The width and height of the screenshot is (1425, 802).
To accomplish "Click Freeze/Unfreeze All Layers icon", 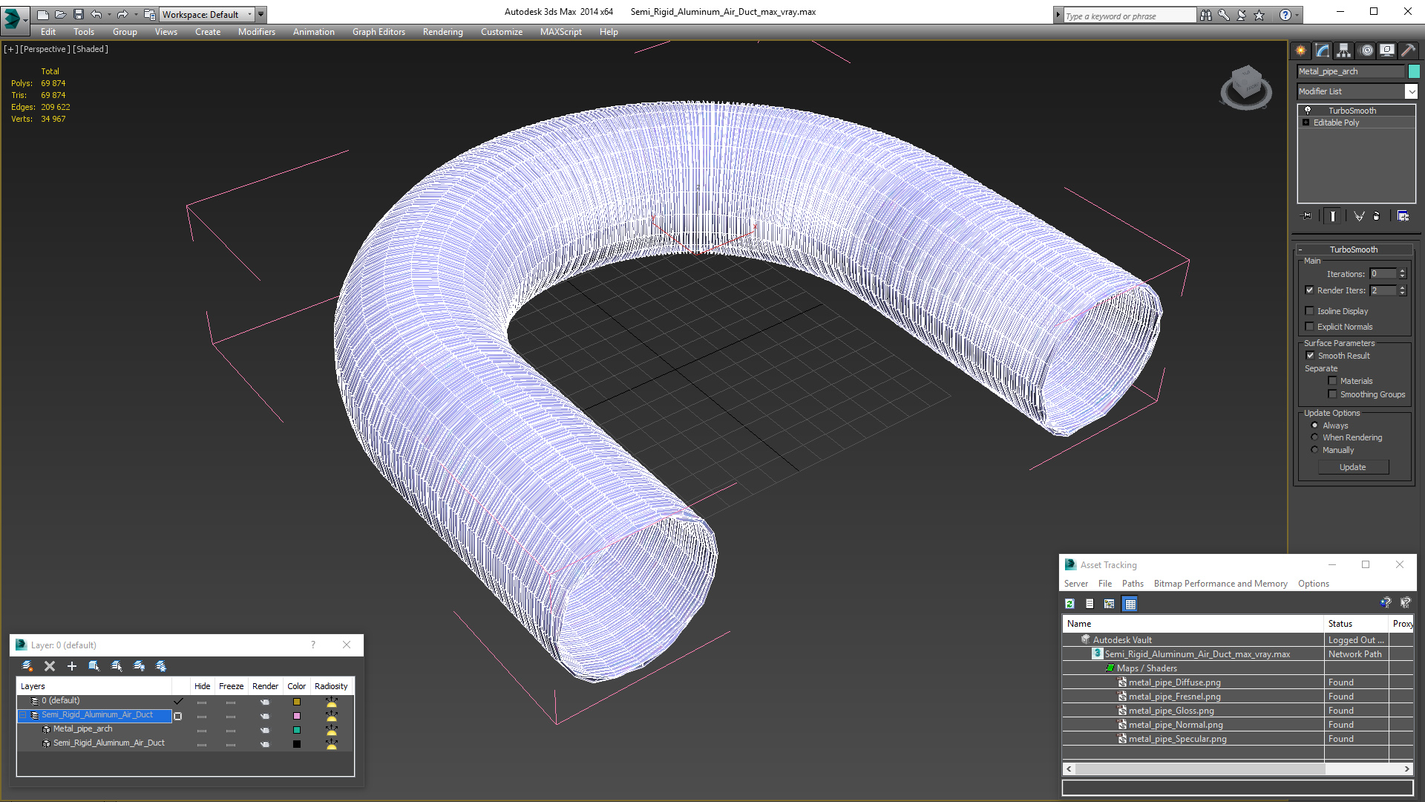I will 161,666.
